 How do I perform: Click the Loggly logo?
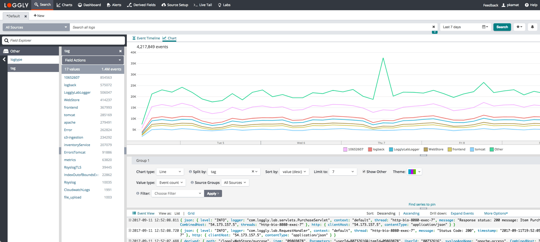pos(16,5)
